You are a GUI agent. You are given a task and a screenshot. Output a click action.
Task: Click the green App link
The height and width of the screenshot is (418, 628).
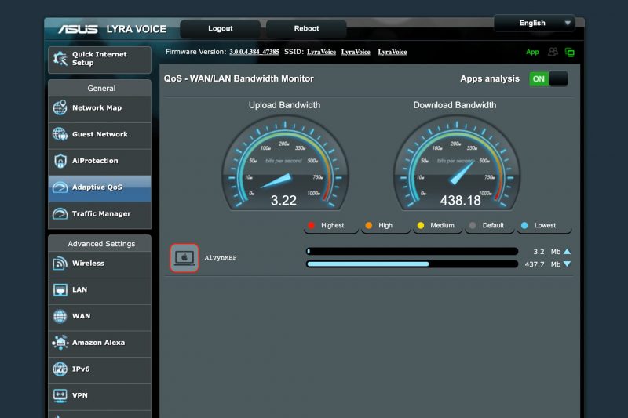click(x=532, y=52)
